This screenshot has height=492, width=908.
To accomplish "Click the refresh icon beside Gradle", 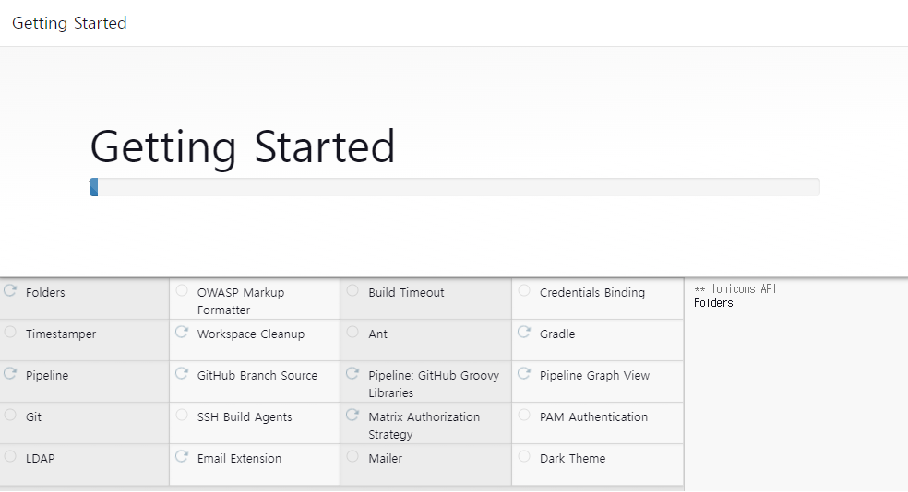I will 524,333.
